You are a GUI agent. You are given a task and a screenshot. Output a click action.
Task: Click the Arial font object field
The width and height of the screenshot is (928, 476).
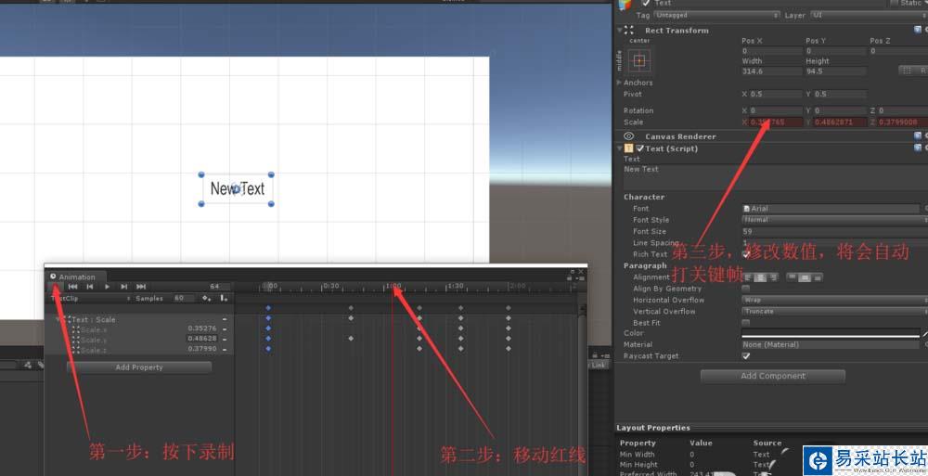coord(831,209)
